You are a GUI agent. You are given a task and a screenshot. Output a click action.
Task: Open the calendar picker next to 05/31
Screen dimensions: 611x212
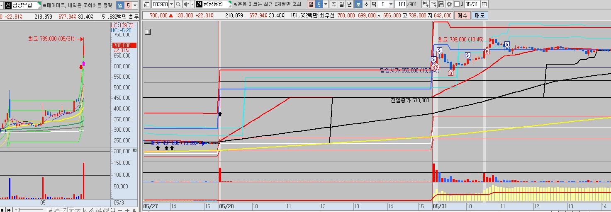(x=484, y=4)
